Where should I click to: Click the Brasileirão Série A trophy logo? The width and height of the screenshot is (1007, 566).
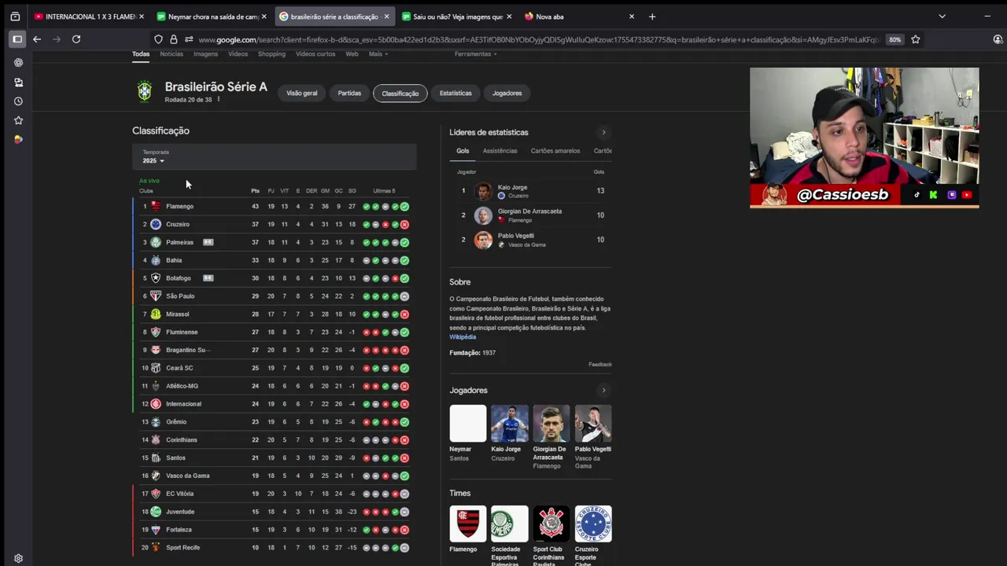145,92
